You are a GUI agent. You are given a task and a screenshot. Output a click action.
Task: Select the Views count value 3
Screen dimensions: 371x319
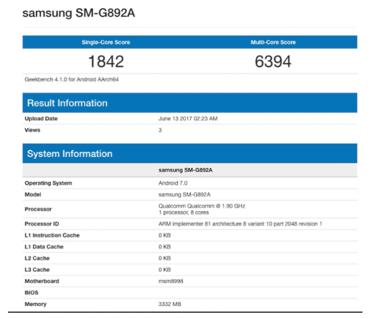tap(160, 130)
